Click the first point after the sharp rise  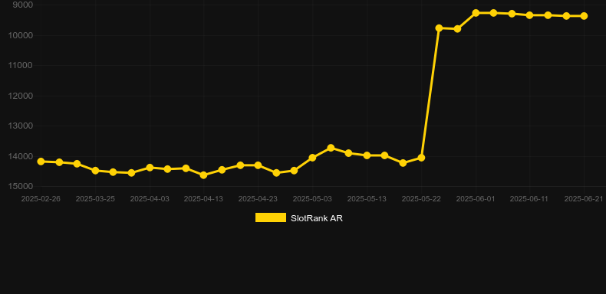[439, 28]
